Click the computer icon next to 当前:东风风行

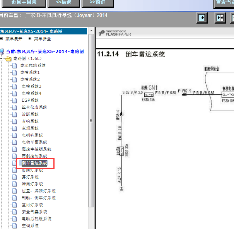tap(2, 51)
